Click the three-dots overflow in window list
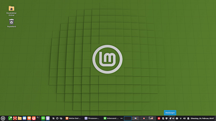The image size is (216, 121). pos(121,118)
